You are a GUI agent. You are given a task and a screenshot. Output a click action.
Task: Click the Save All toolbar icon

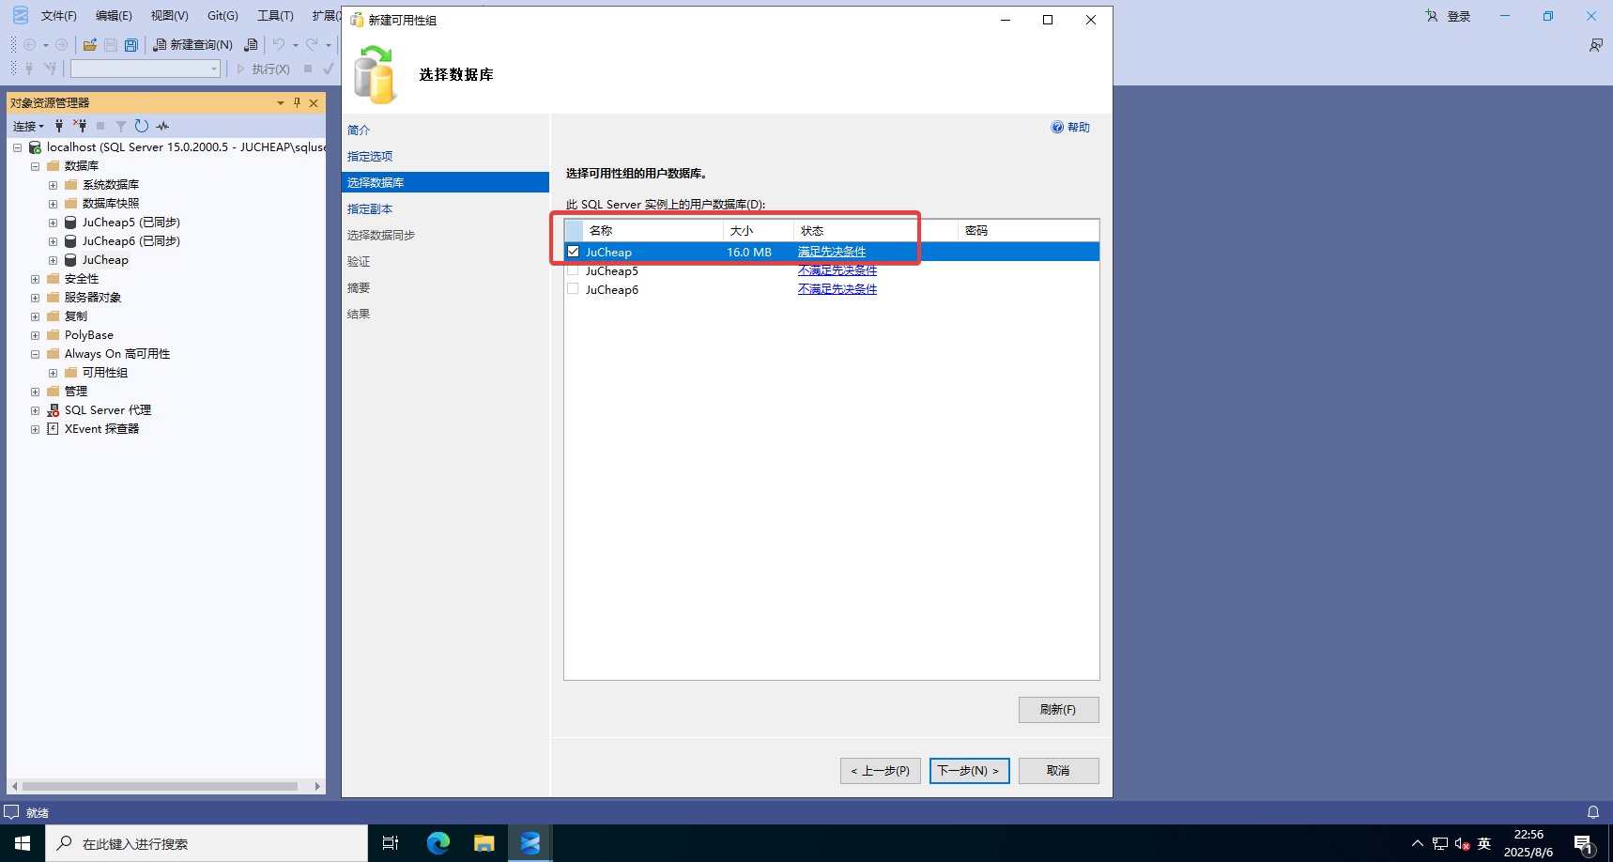(131, 44)
